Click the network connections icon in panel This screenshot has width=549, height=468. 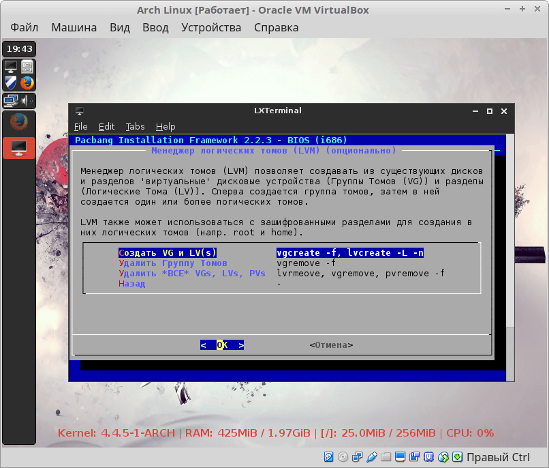point(11,100)
